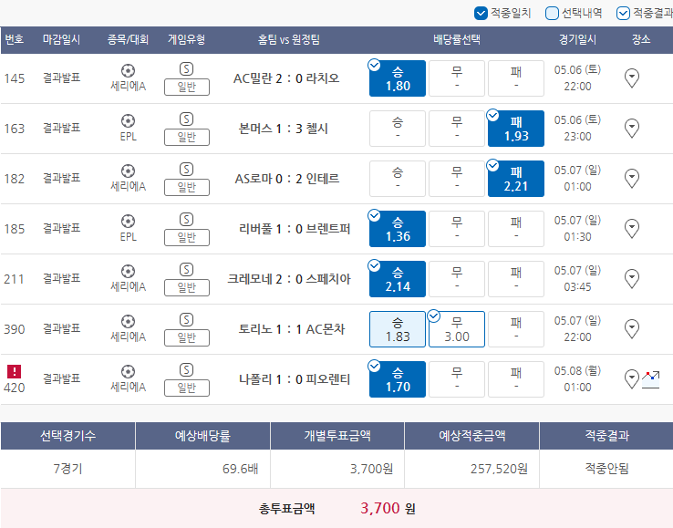Click 무 option for AS로마 match
This screenshot has height=528, width=673.
coord(457,179)
